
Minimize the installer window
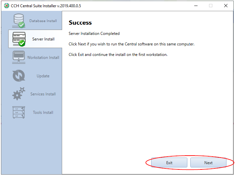click(196, 6)
